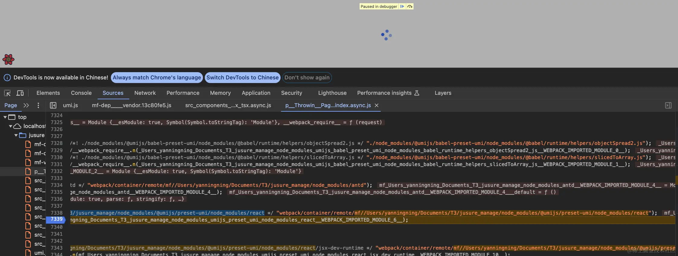Image resolution: width=678 pixels, height=256 pixels.
Task: Select p__Throwin index.async.js tab
Action: coord(328,105)
